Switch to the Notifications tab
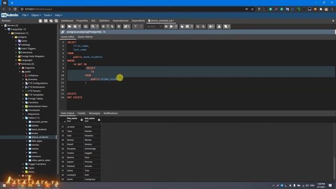 click(111, 113)
